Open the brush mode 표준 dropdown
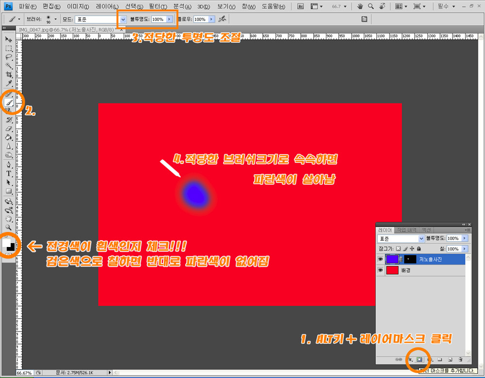This screenshot has width=485, height=378. [101, 19]
